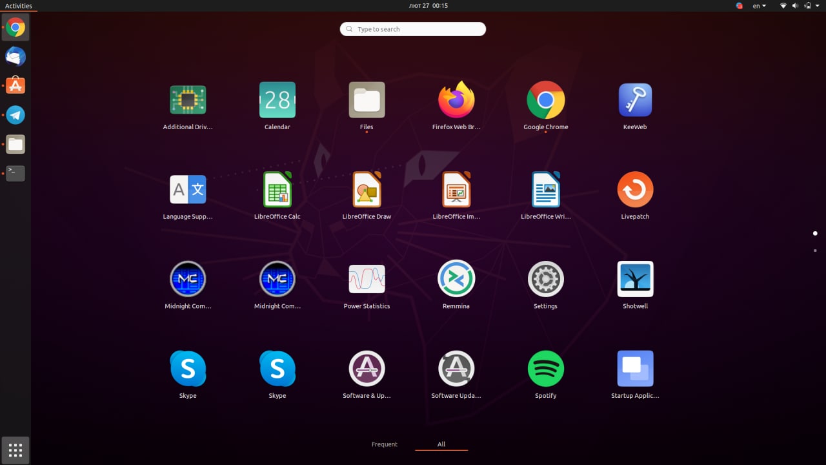Switch to Telegram in the dock

tap(15, 115)
